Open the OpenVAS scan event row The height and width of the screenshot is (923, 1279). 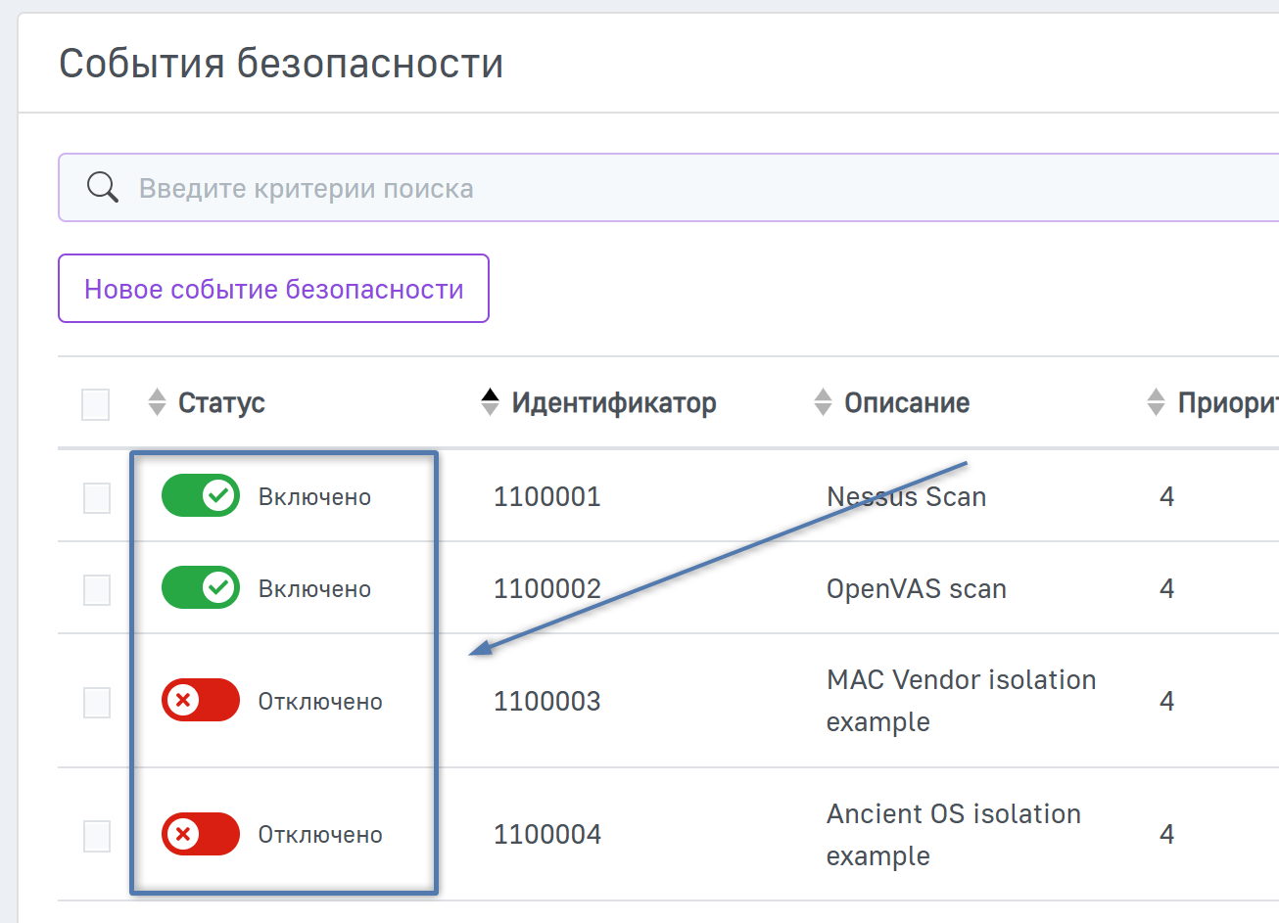tap(916, 589)
